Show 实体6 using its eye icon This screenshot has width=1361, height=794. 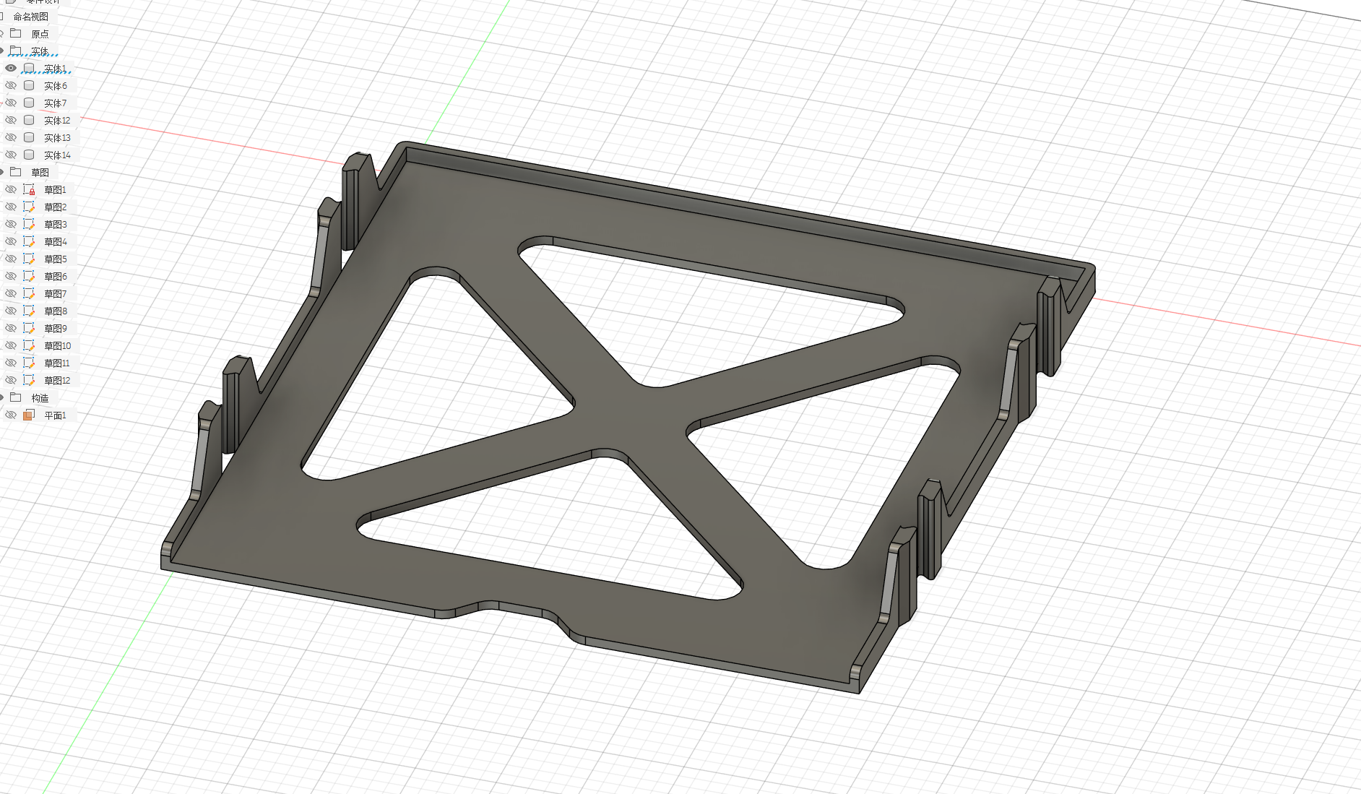pyautogui.click(x=11, y=85)
